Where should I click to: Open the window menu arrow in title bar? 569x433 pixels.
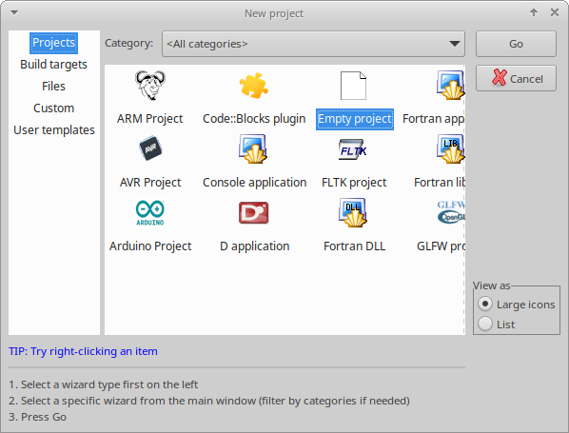[14, 13]
